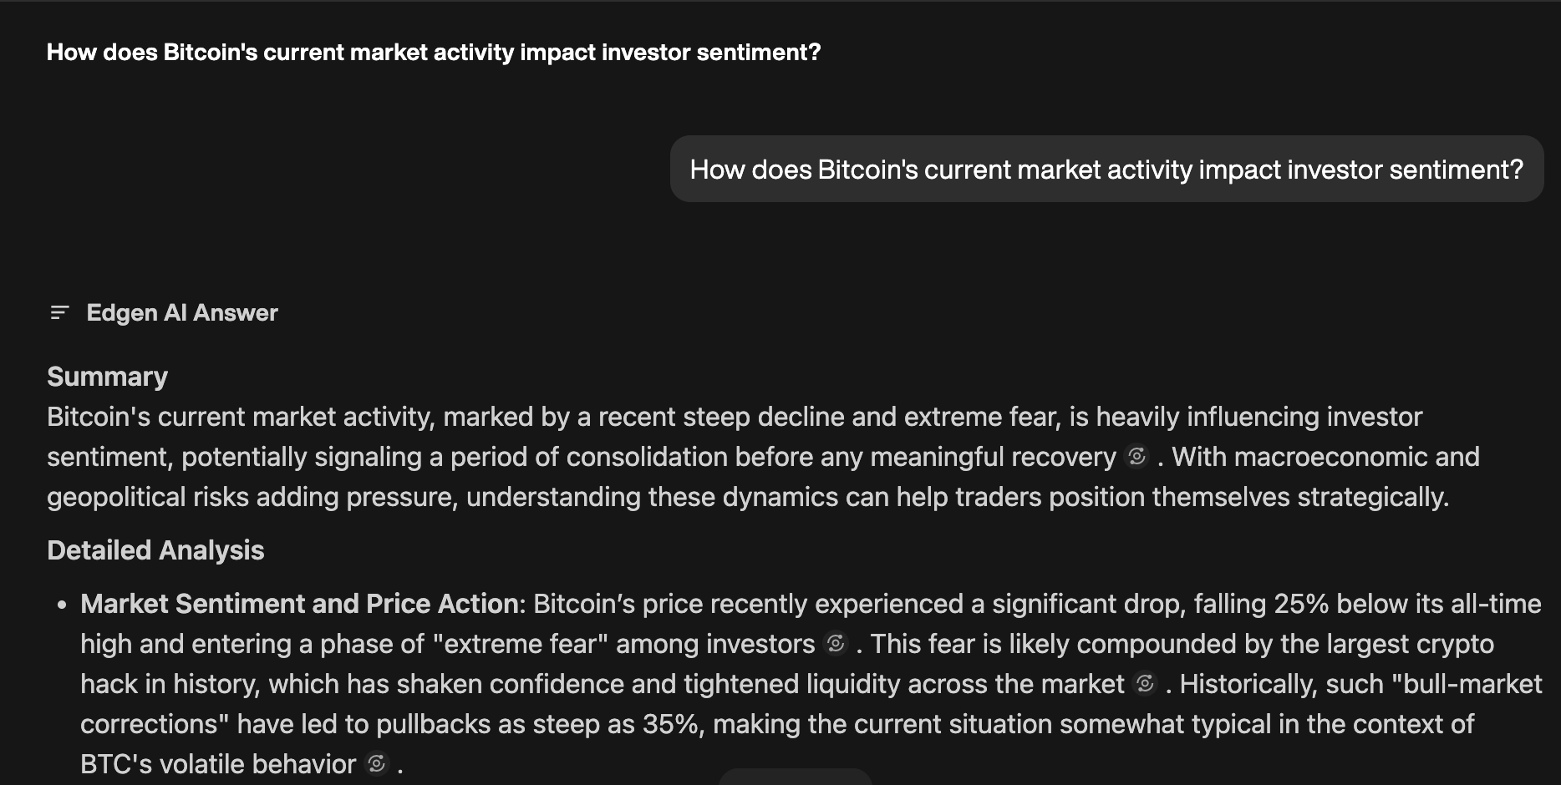Click the "Detailed Analysis" heading
This screenshot has height=785, width=1561.
tap(155, 550)
